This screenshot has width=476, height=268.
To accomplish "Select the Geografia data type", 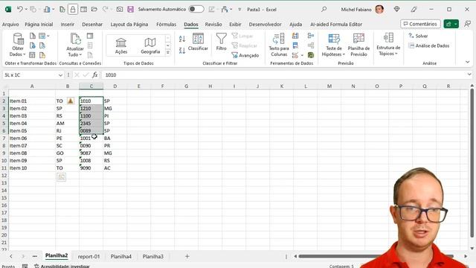I will pyautogui.click(x=150, y=46).
